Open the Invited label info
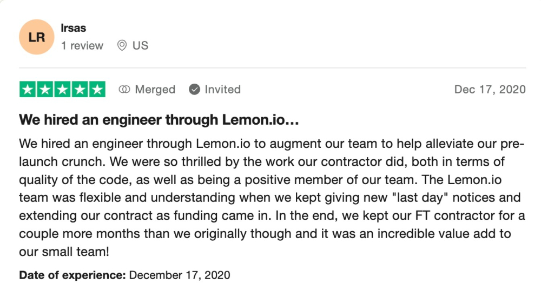Viewport: 541px width, 291px height. pyautogui.click(x=222, y=90)
